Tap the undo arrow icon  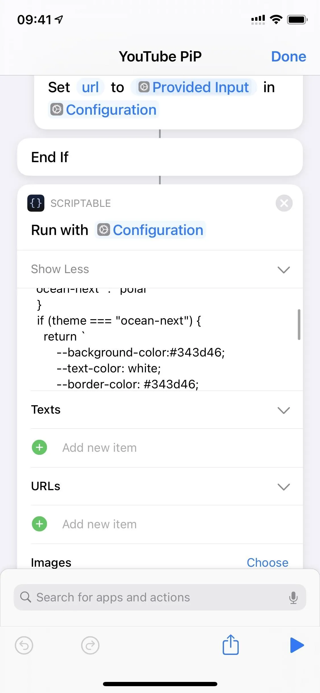pos(24,645)
